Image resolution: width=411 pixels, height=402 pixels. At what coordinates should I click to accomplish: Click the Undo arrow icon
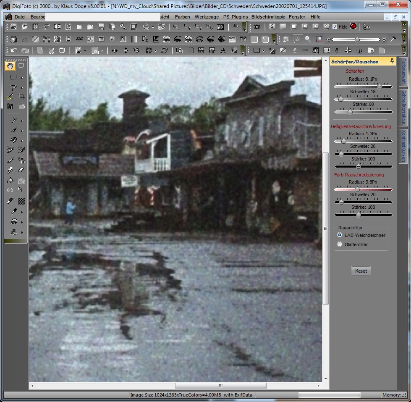(x=14, y=50)
